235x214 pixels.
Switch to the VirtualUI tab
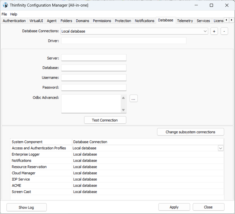click(36, 21)
